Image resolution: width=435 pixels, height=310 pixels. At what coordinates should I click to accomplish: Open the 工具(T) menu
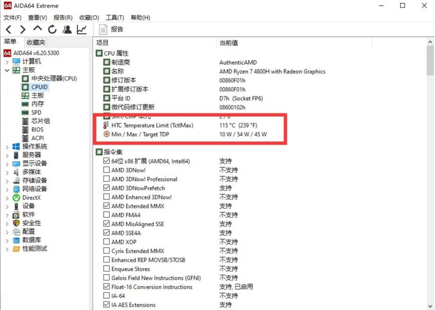[115, 17]
